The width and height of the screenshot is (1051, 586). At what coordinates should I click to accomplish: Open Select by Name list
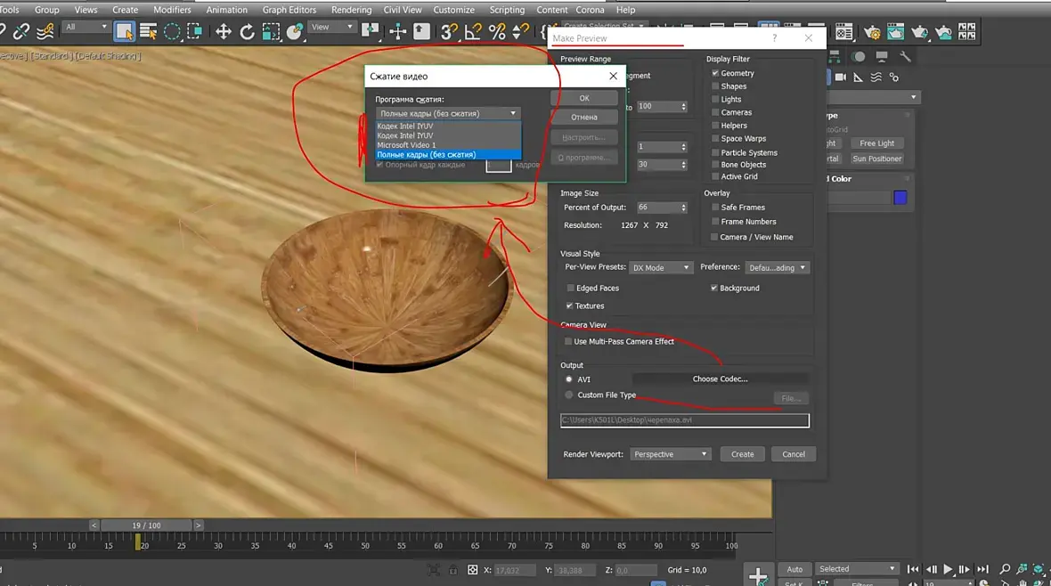(x=148, y=32)
